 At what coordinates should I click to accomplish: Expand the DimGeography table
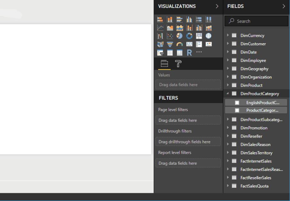pyautogui.click(x=228, y=69)
